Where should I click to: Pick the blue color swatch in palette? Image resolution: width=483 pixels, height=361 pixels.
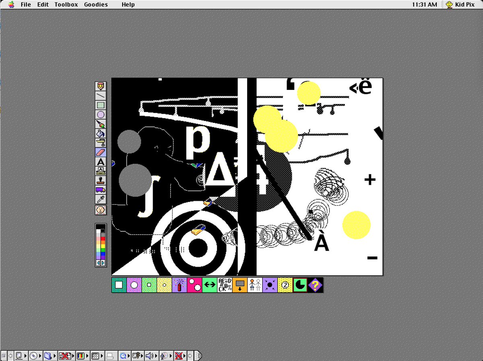[x=103, y=254]
